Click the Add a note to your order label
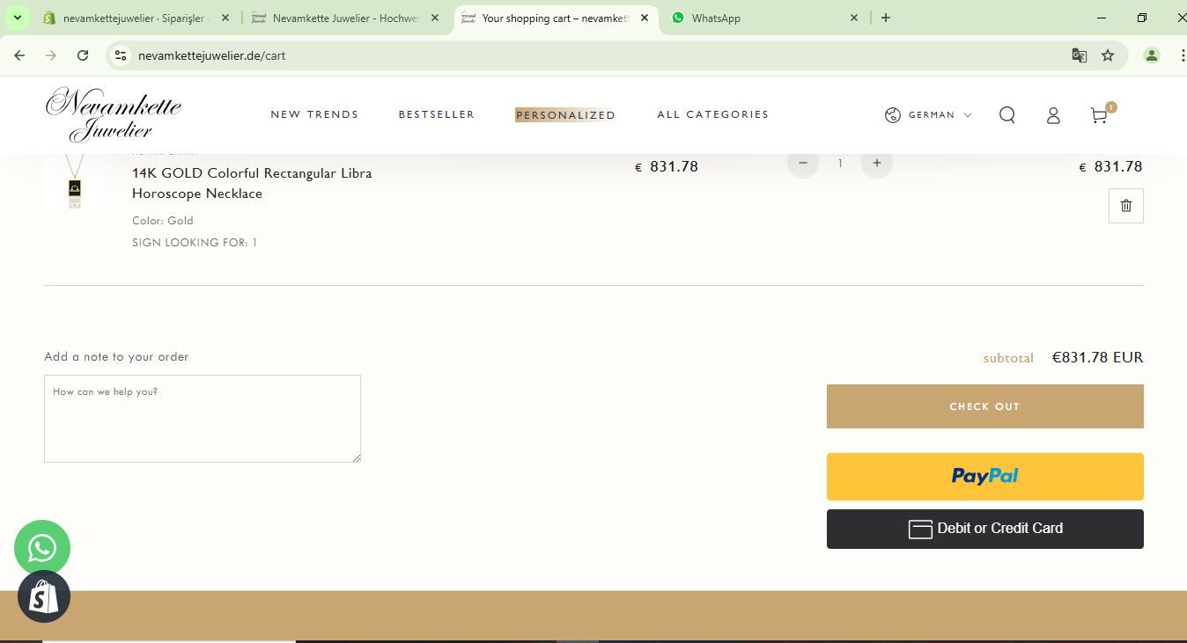The height and width of the screenshot is (643, 1187). click(x=116, y=356)
